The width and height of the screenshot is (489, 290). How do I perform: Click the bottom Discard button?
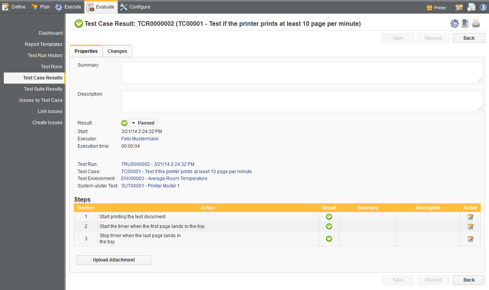(433, 280)
